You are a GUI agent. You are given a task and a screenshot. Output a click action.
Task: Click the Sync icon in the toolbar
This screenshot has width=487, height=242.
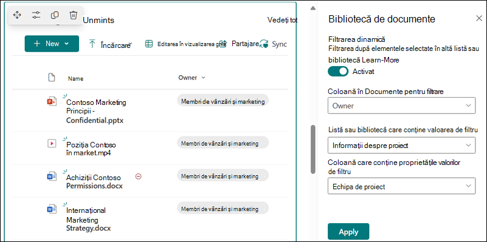pos(264,44)
